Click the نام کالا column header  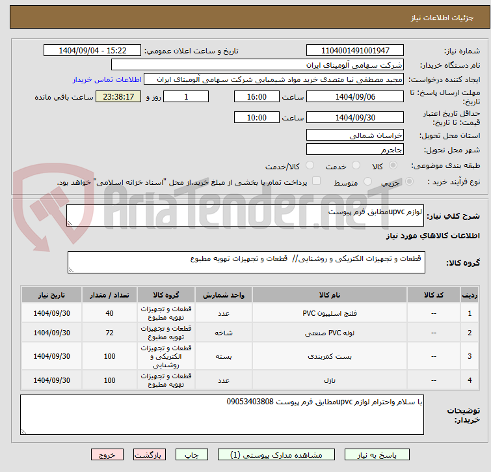click(x=330, y=295)
